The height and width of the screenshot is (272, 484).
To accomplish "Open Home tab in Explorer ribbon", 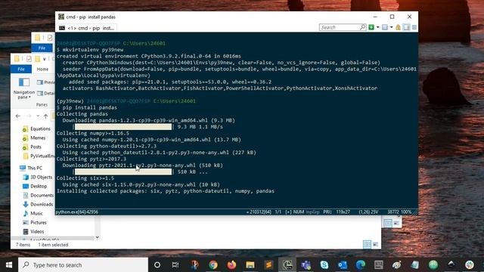I will [42, 69].
